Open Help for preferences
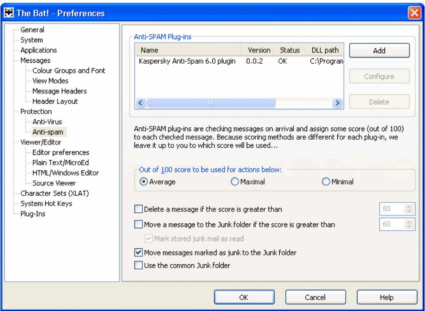The image size is (425, 311). pos(387,297)
